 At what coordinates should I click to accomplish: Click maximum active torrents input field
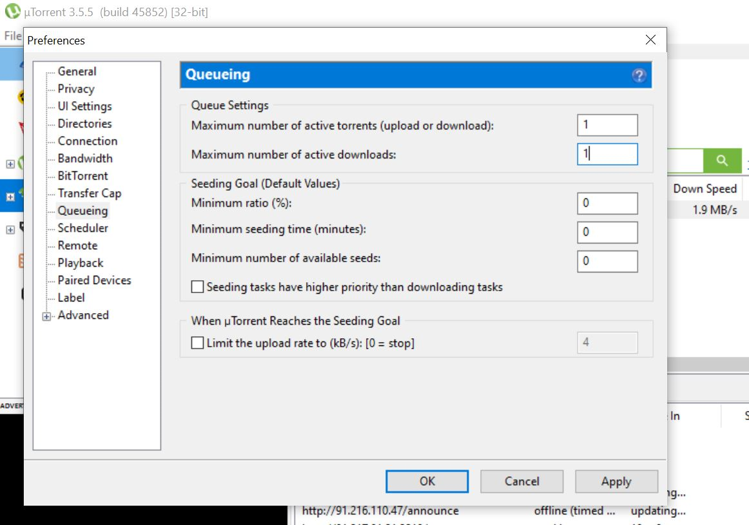(x=607, y=125)
